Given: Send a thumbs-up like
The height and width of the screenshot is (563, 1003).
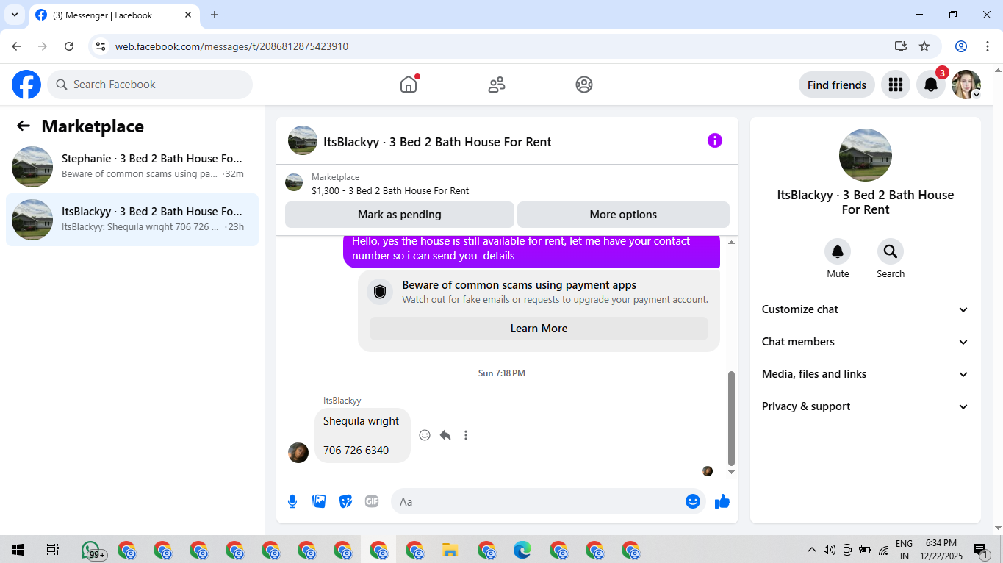Looking at the screenshot, I should coord(722,501).
